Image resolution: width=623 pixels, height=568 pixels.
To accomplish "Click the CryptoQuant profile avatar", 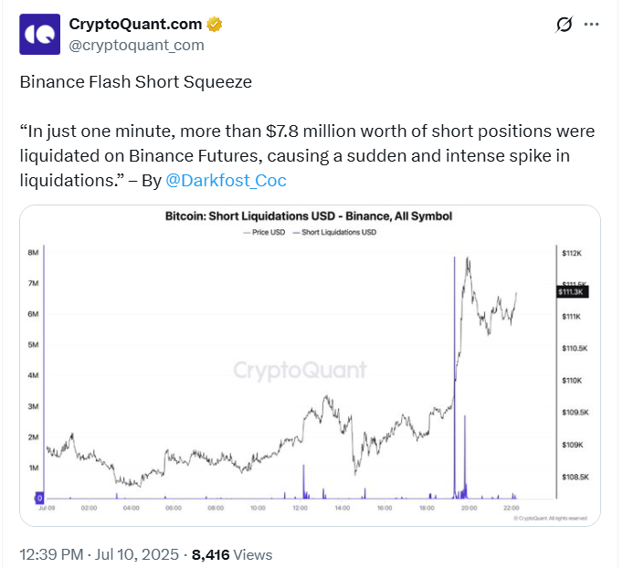I will coord(39,34).
